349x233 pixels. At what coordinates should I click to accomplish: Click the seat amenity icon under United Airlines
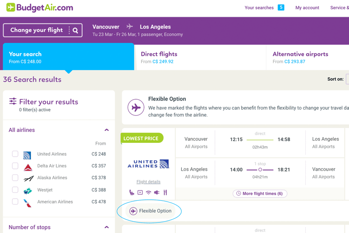coord(131,192)
